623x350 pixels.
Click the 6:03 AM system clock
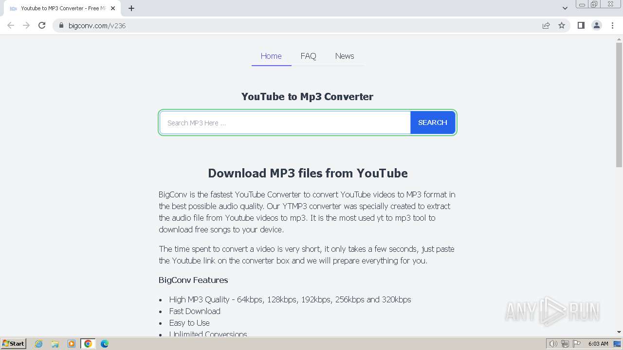click(598, 344)
